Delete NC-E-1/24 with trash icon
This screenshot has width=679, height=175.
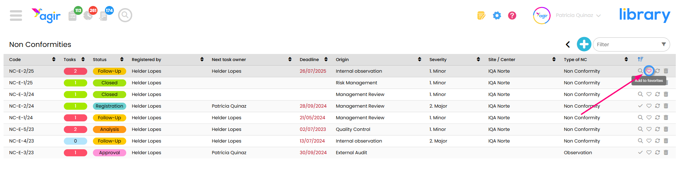click(x=666, y=117)
